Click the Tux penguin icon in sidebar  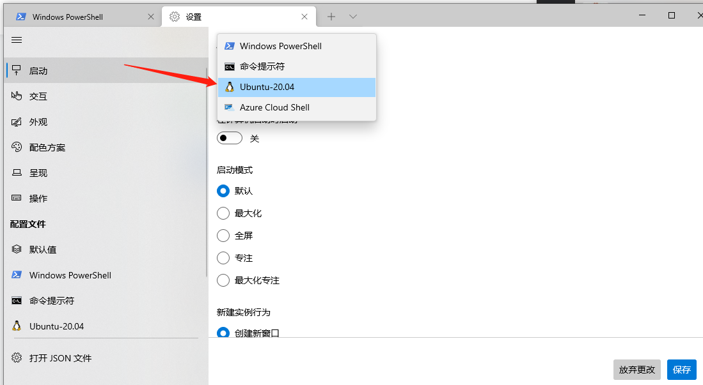[x=17, y=326]
